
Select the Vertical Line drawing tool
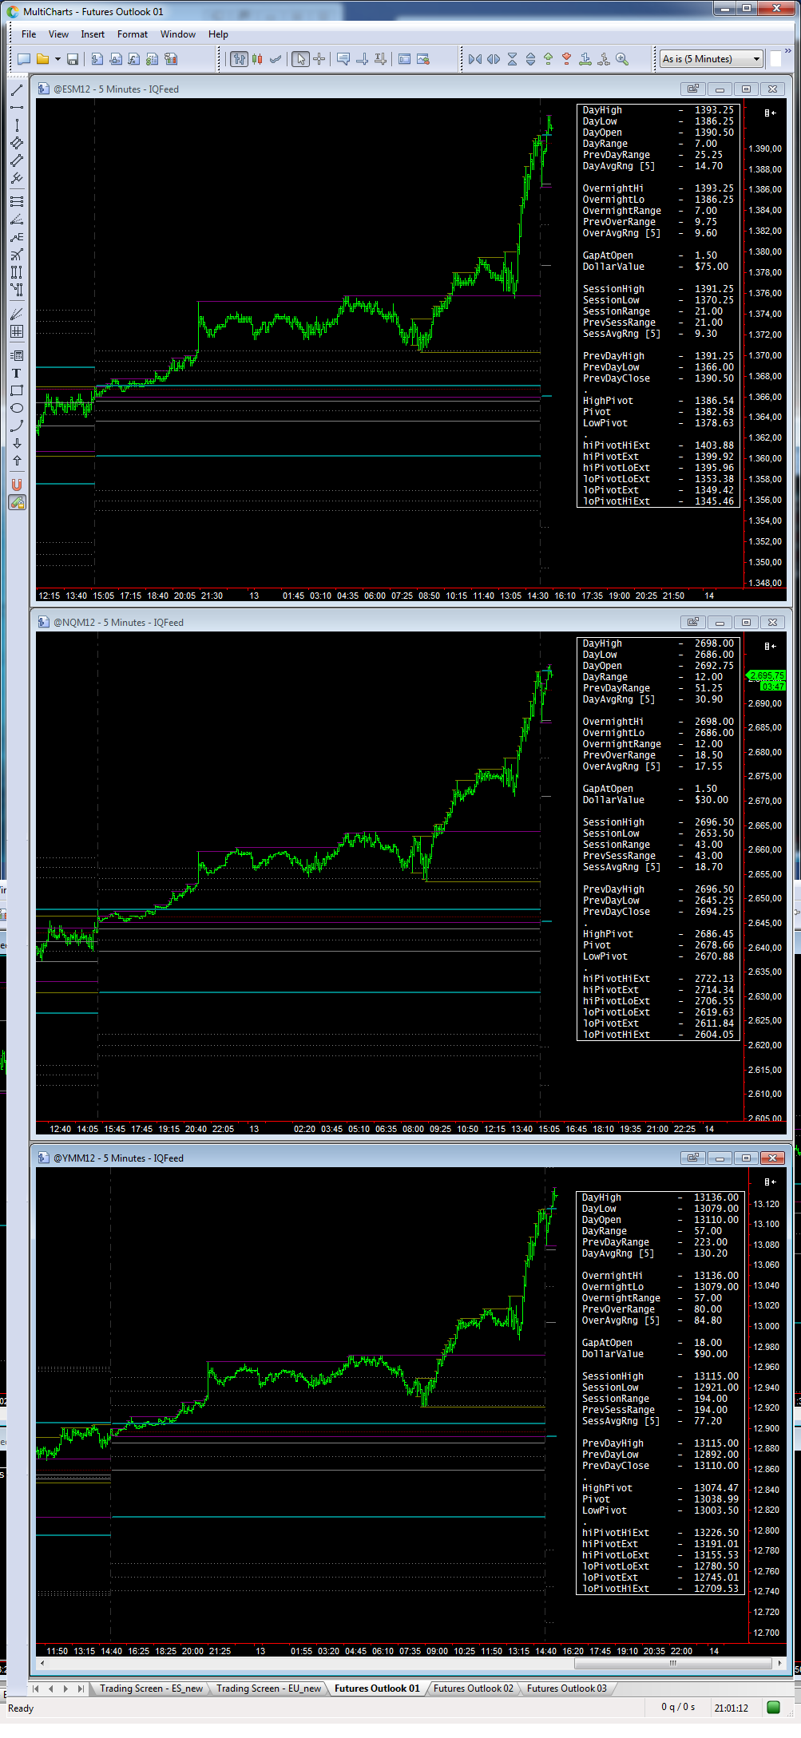[17, 125]
